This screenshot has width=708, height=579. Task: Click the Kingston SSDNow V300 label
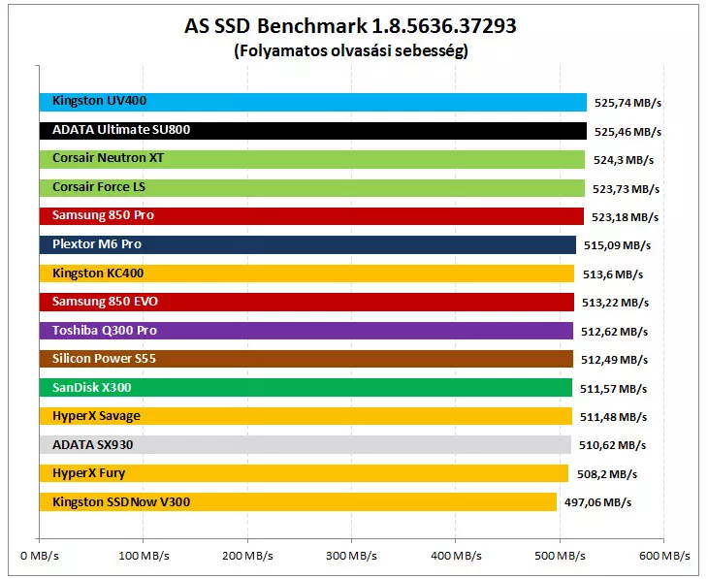click(x=121, y=502)
